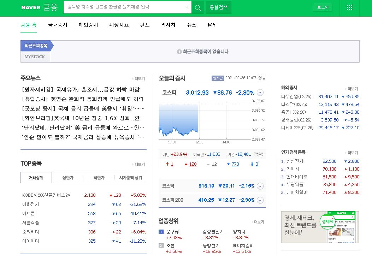Click the lower-limit stock count 0
The height and width of the screenshot is (255, 372).
[257, 164]
